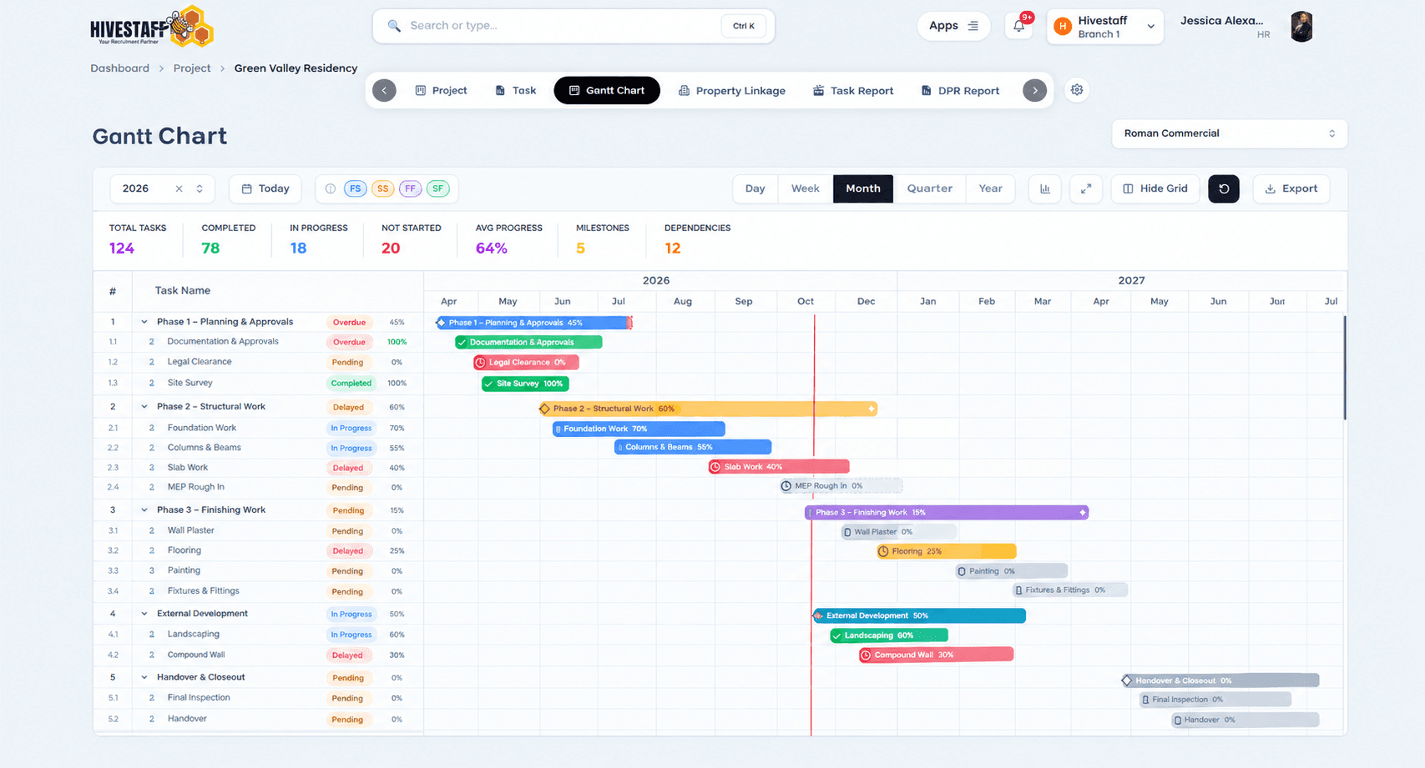Select the Gantt Chart tab

tap(607, 90)
